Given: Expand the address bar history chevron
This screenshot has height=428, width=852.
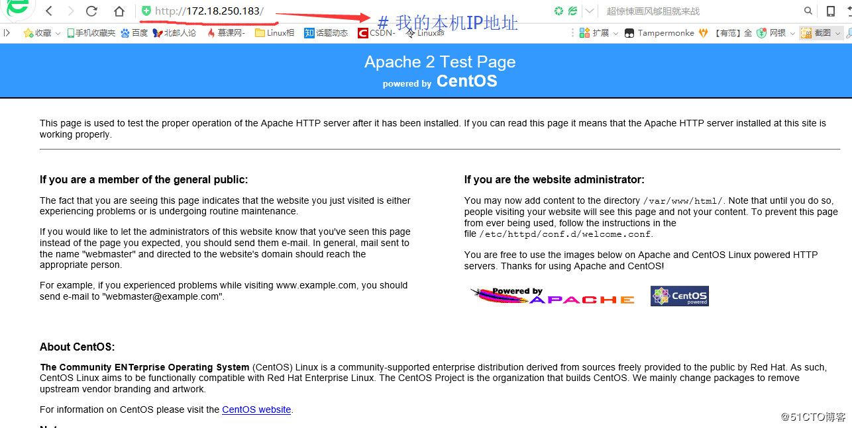Looking at the screenshot, I should pos(589,11).
